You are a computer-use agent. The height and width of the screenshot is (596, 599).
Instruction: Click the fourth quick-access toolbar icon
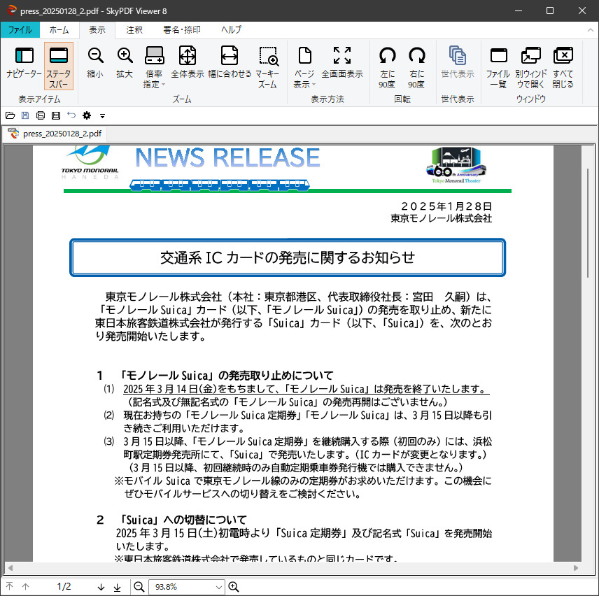[56, 115]
